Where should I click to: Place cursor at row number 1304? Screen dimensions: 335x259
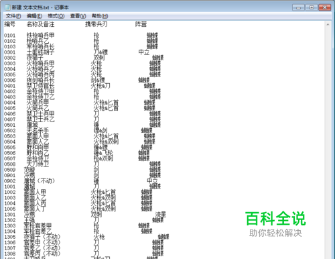10,231
